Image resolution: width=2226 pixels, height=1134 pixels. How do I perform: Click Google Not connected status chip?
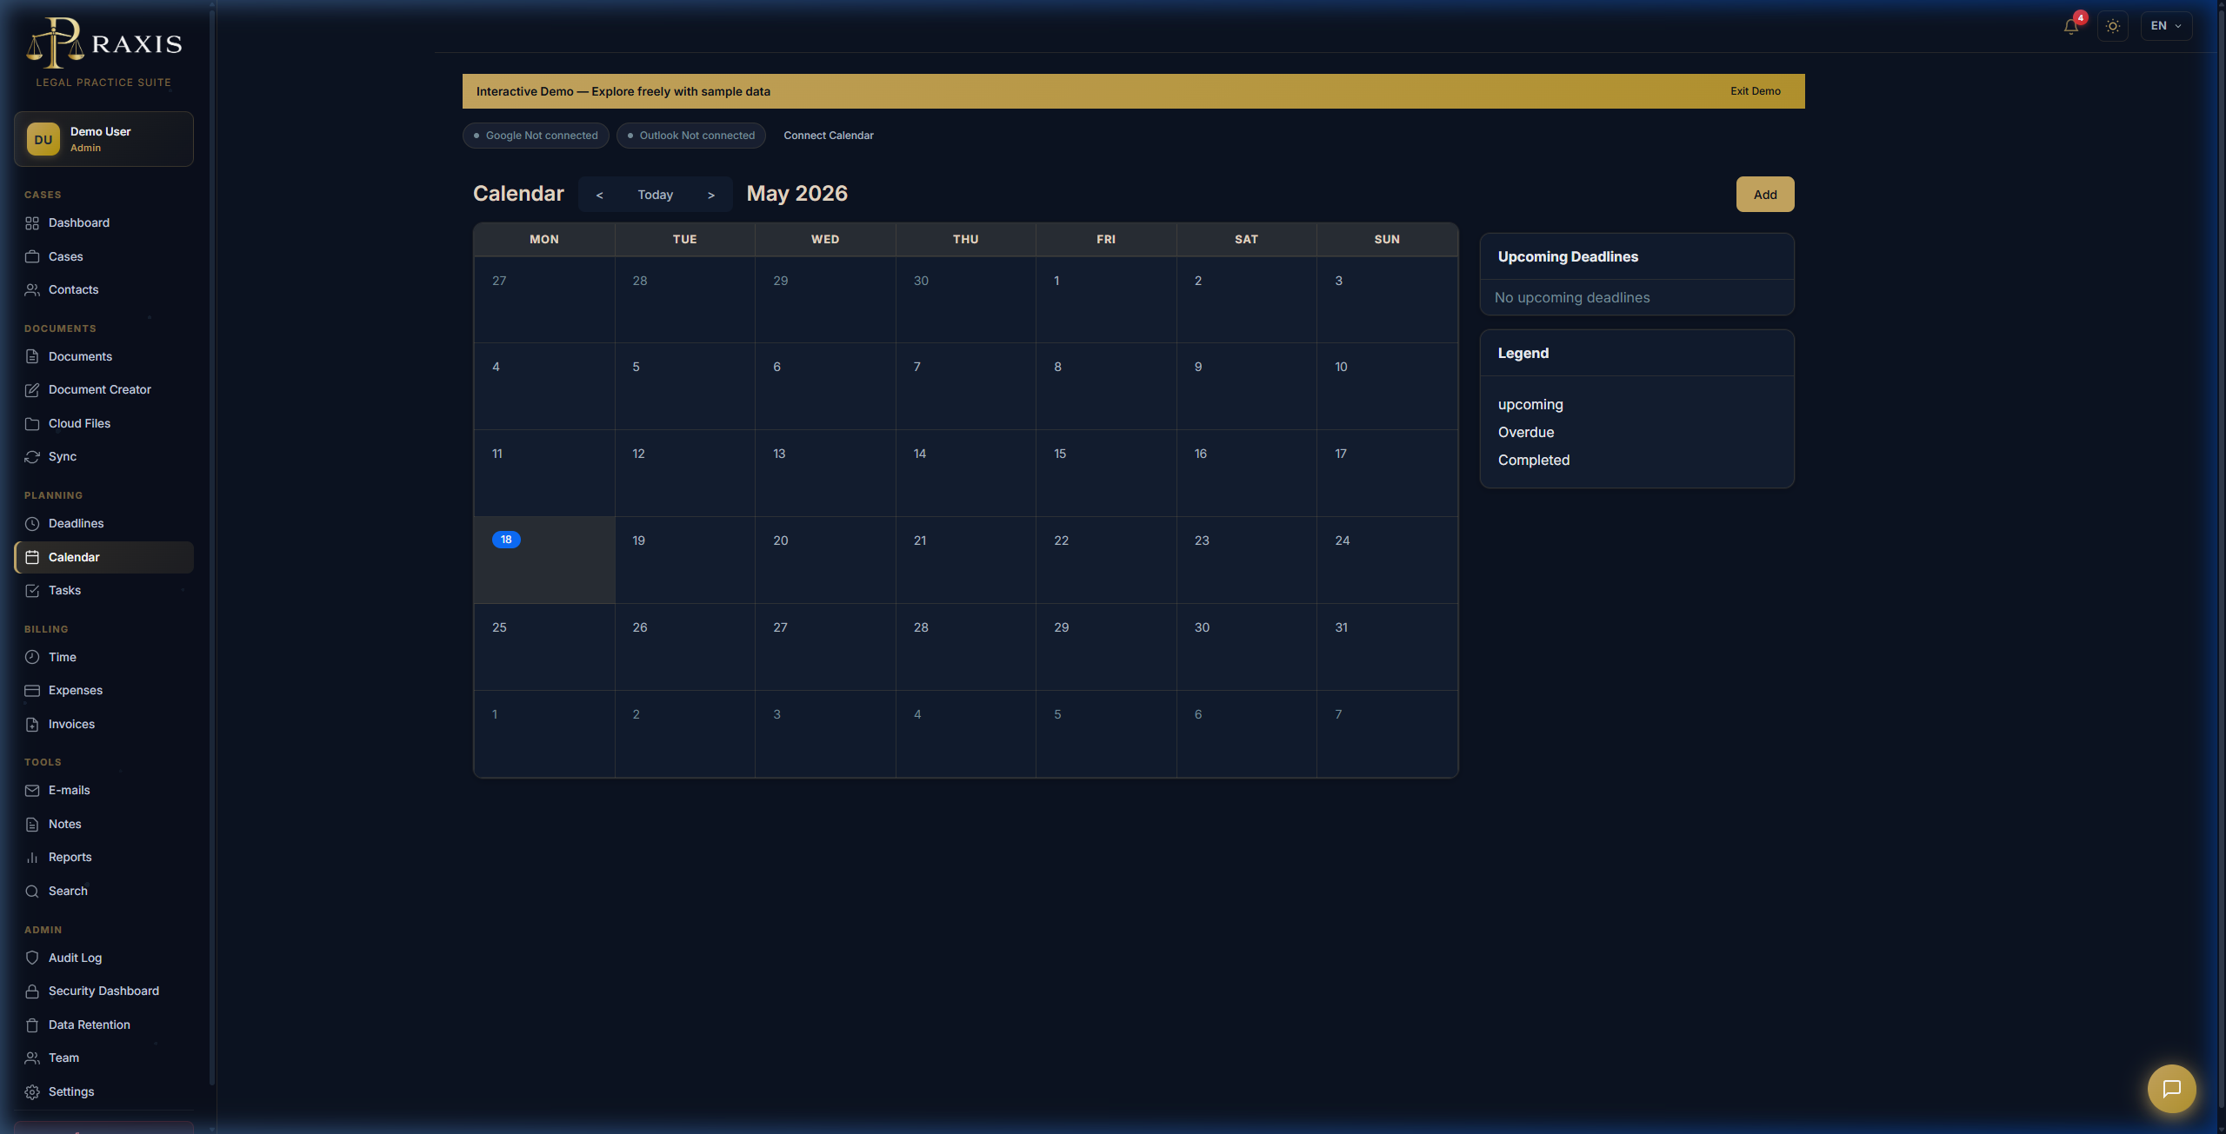[x=536, y=136]
